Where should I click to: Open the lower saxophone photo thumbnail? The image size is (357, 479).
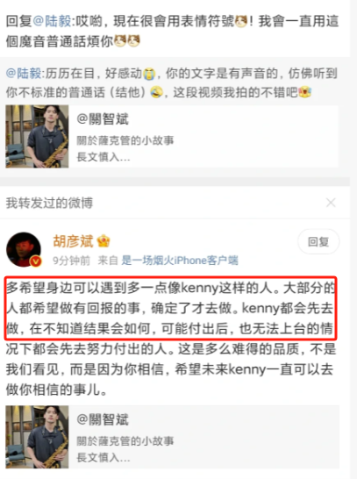[37, 437]
